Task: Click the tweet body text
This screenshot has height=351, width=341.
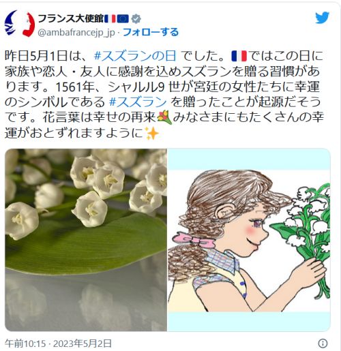Action: pos(164,94)
